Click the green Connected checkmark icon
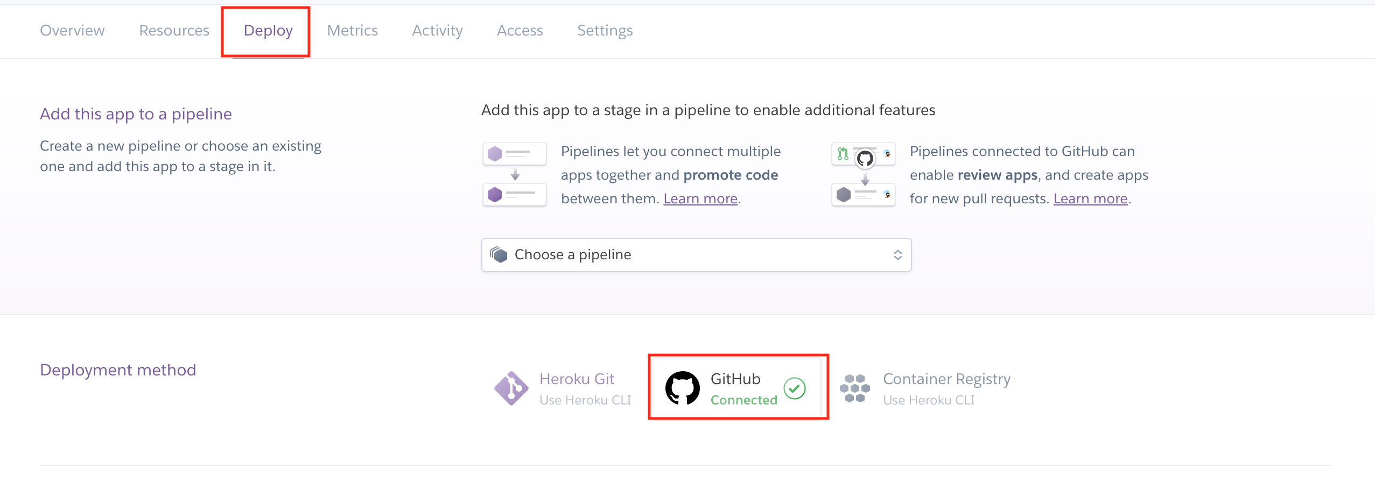This screenshot has width=1375, height=483. click(x=794, y=388)
